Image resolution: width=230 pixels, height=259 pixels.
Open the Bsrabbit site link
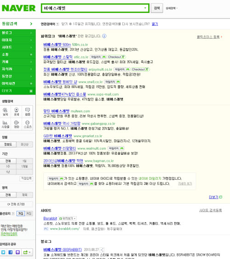pos(50,218)
